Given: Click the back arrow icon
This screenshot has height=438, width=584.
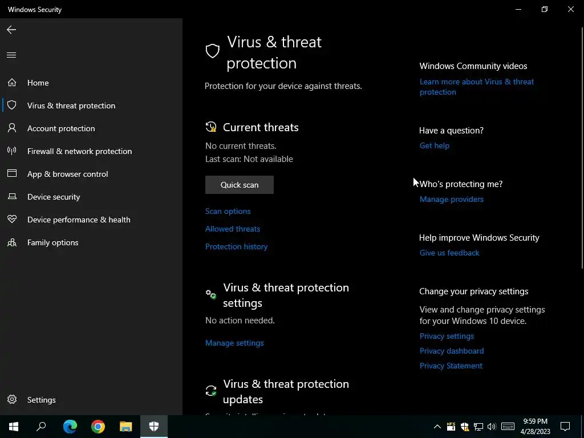Looking at the screenshot, I should tap(11, 30).
